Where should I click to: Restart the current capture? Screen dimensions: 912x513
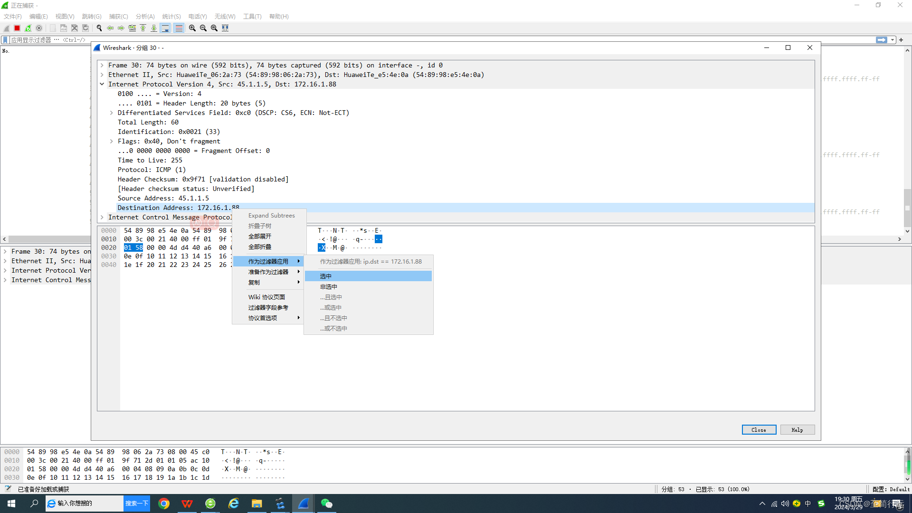[x=28, y=28]
